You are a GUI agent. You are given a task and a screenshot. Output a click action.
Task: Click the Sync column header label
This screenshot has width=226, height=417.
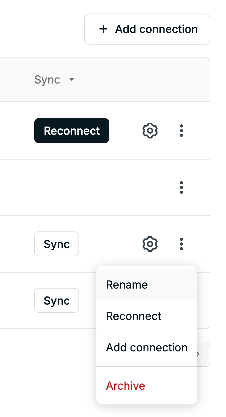point(47,80)
